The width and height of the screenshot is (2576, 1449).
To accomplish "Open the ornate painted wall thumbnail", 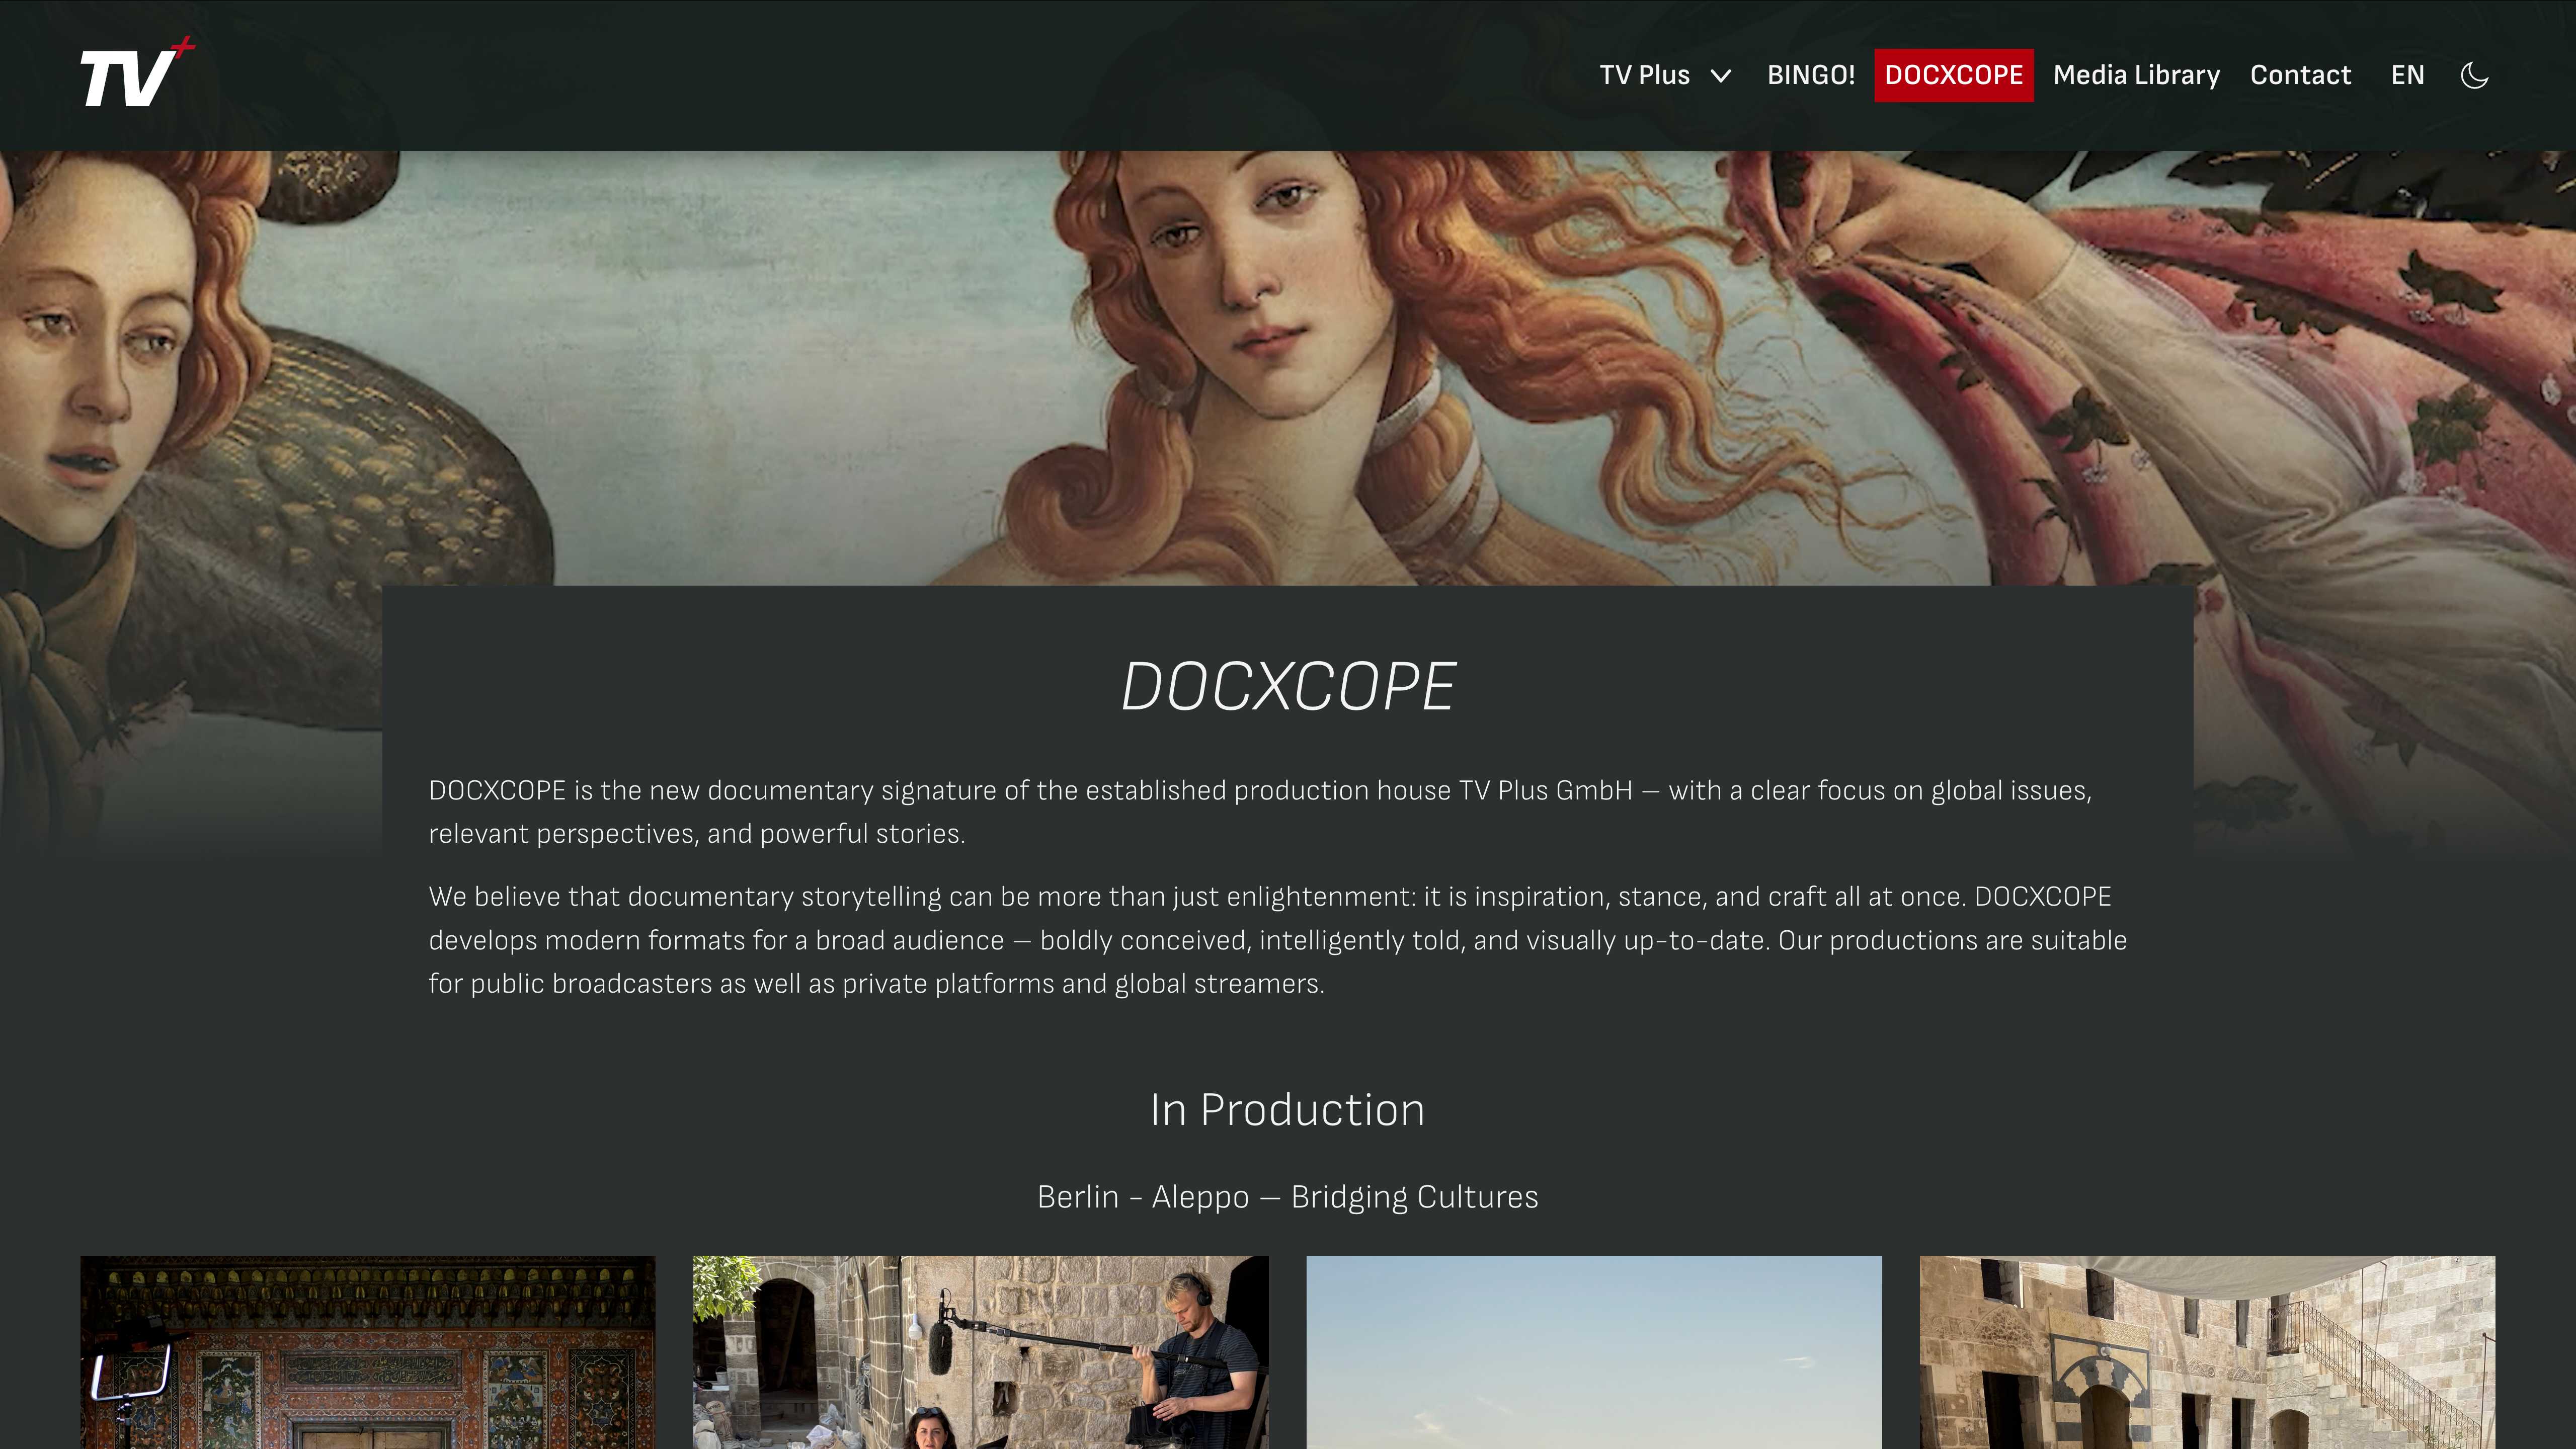I will [x=368, y=1352].
